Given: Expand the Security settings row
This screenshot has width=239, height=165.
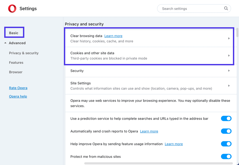Looking at the screenshot, I should pos(229,71).
